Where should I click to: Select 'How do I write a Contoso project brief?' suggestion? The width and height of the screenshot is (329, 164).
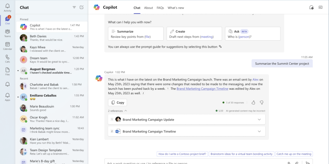point(182,154)
